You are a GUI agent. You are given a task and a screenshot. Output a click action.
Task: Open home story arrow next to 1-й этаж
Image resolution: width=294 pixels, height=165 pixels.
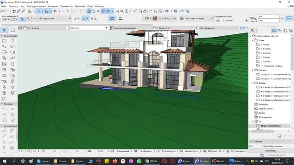(x=246, y=20)
